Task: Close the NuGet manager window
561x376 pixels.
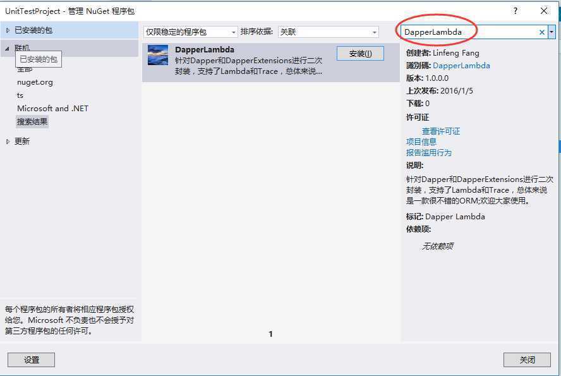Action: (544, 11)
